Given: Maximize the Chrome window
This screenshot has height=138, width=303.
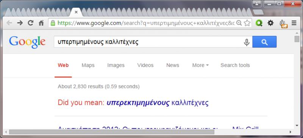Looking at the screenshot, I should point(279,4).
